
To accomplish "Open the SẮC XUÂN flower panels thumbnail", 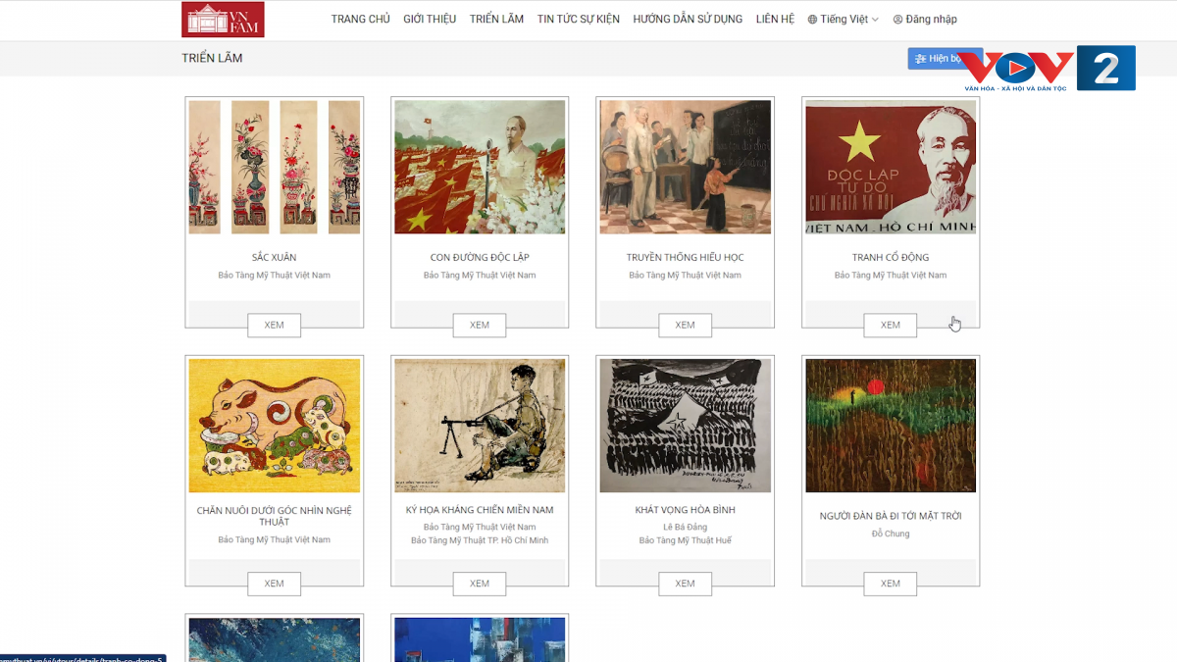I will (275, 167).
